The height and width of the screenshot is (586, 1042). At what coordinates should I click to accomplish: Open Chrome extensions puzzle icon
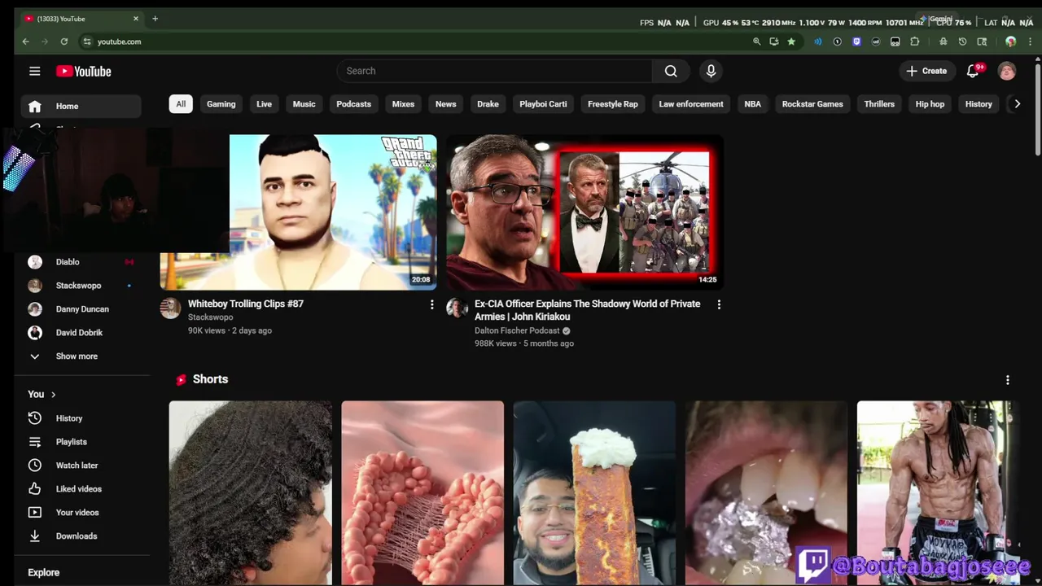915,42
